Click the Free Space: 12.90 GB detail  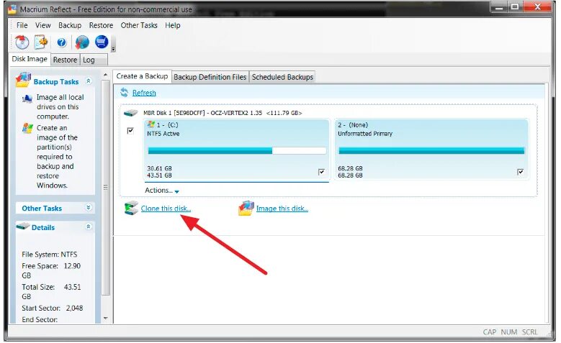[x=51, y=270]
